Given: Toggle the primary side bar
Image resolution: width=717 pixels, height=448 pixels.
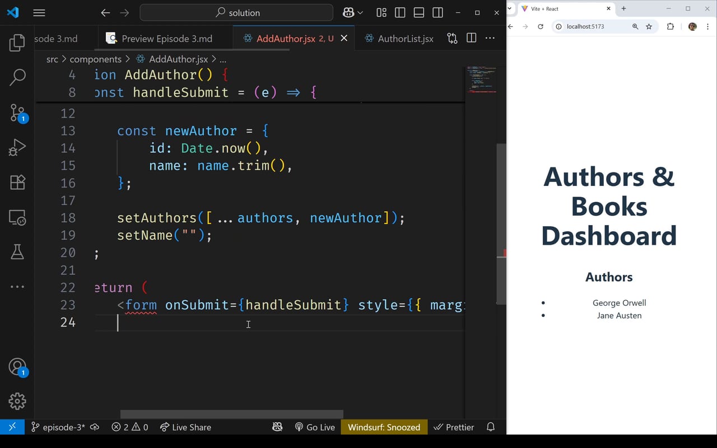Looking at the screenshot, I should tap(400, 12).
